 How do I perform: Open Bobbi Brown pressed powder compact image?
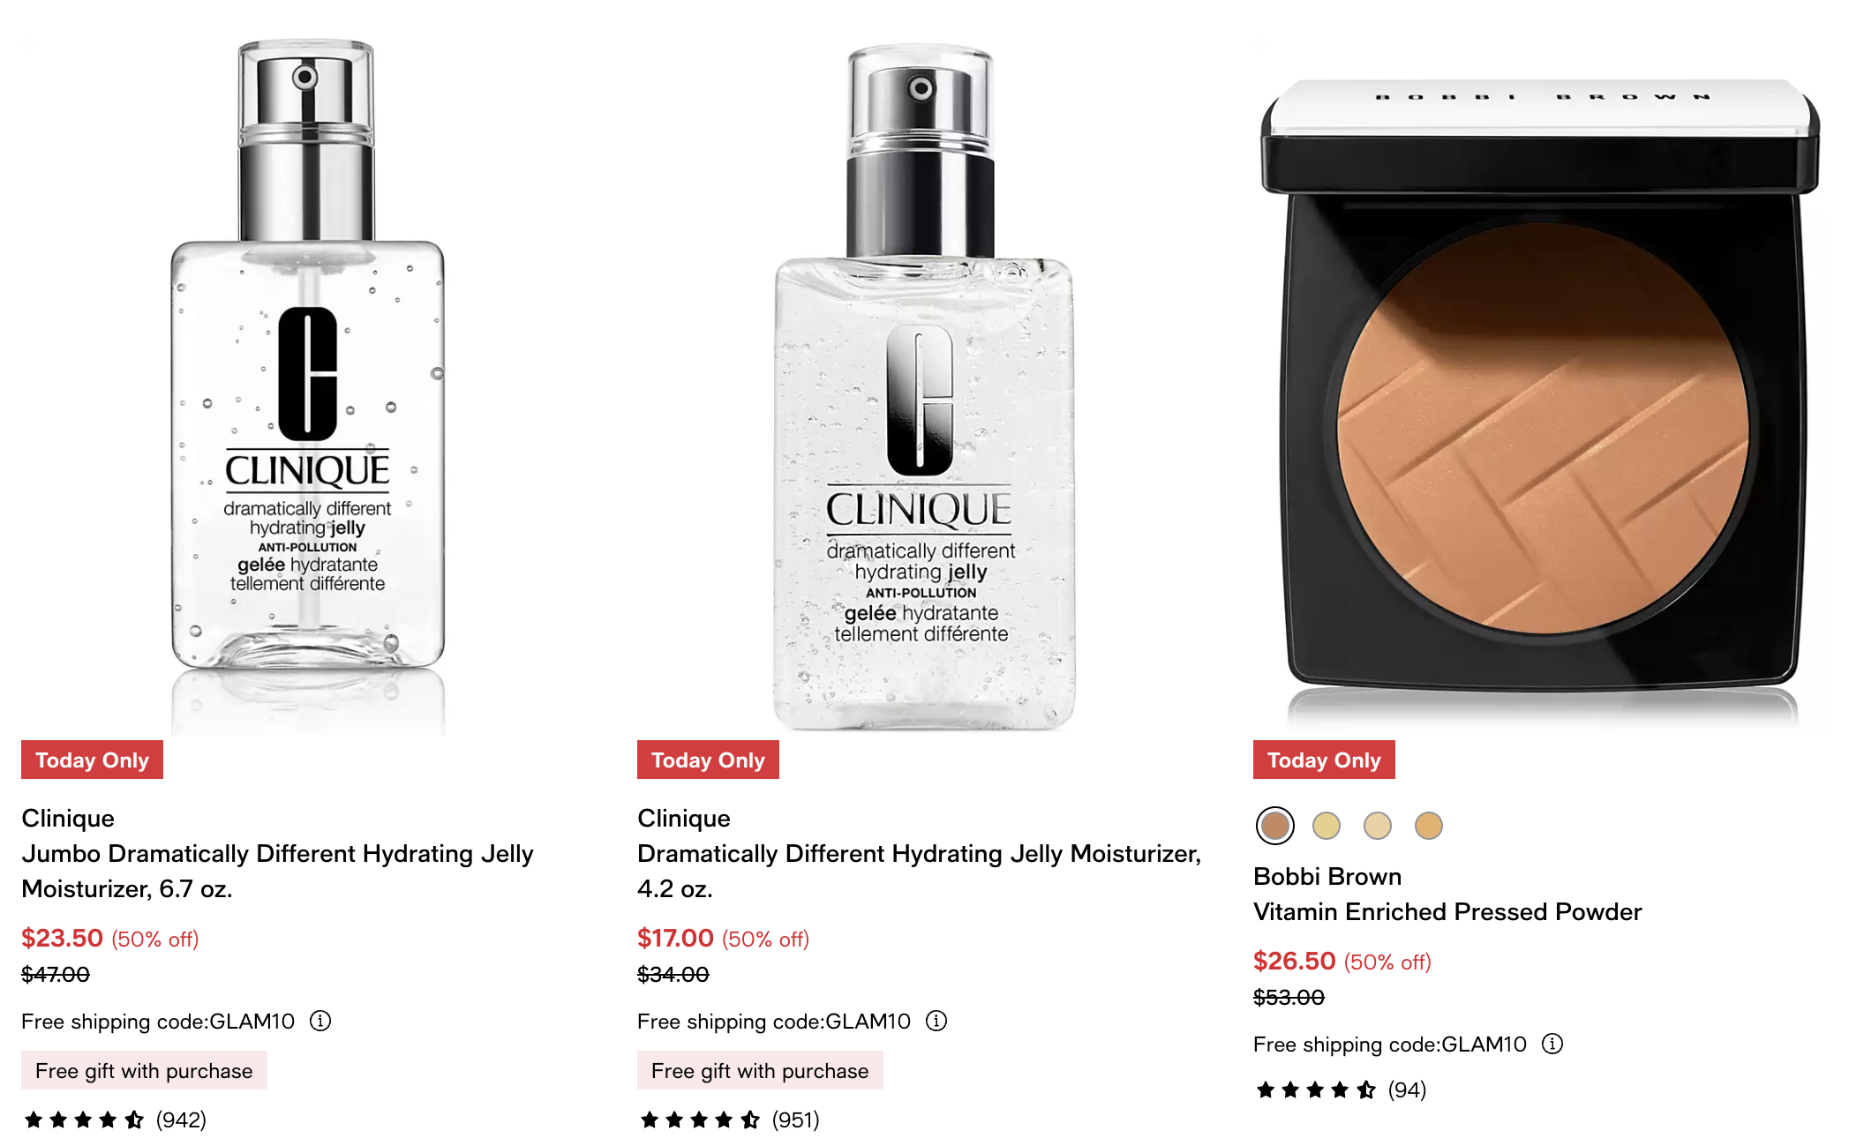tap(1540, 401)
